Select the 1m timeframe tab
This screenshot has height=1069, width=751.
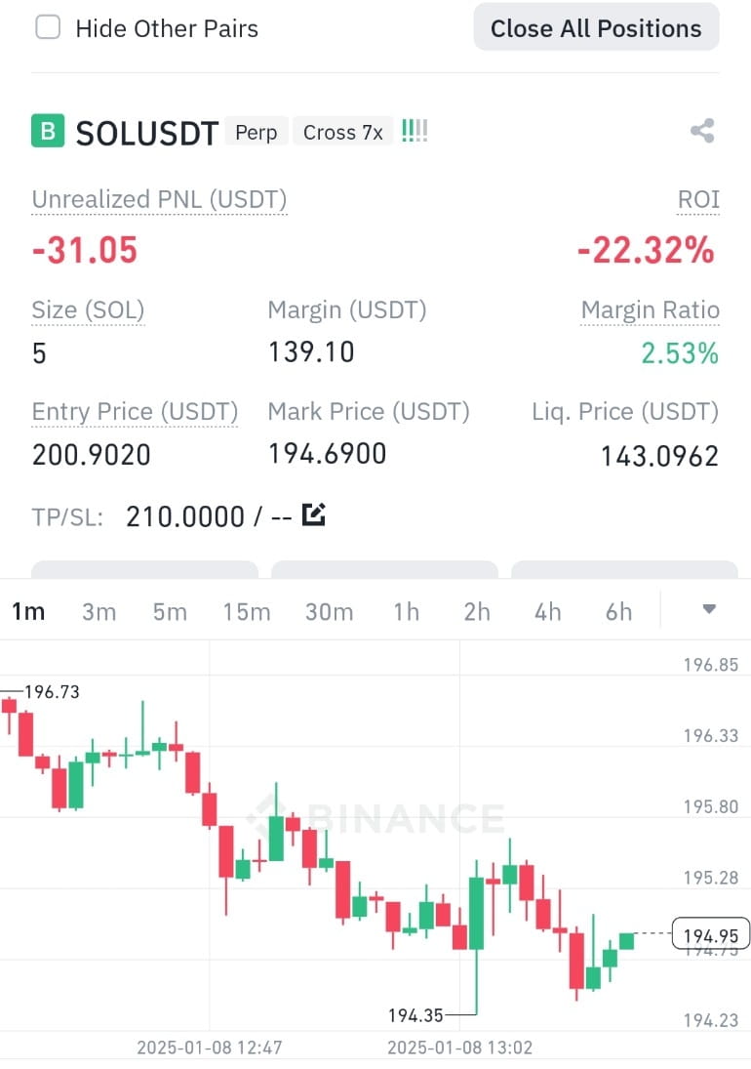click(x=28, y=611)
